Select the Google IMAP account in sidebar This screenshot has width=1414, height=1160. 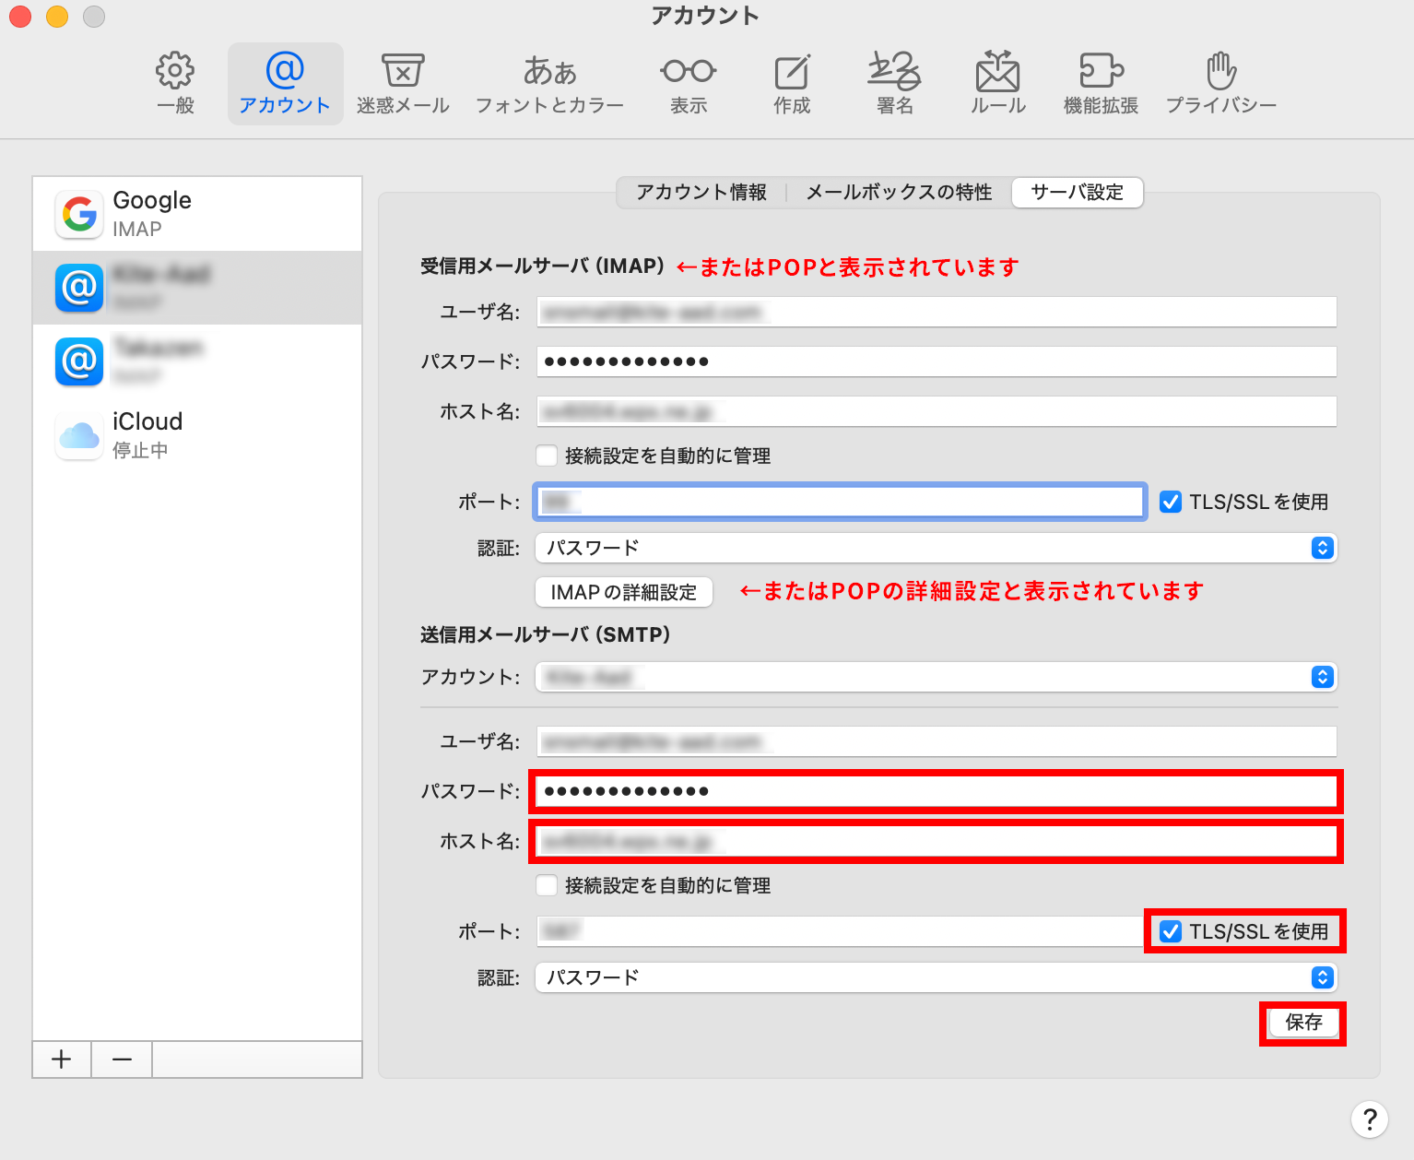tap(197, 214)
